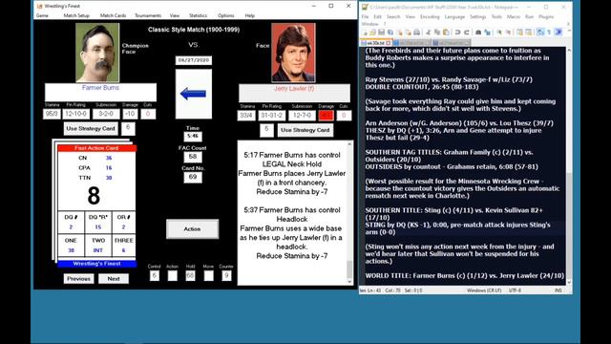Screen dimensions: 611x344
Task: Click Jerry Lawler's Use Strategy Card button
Action: (305, 130)
